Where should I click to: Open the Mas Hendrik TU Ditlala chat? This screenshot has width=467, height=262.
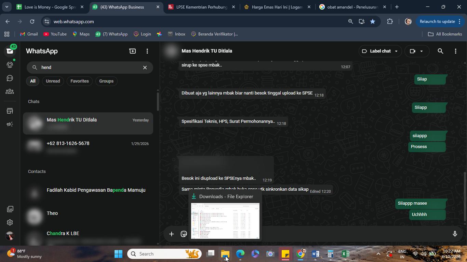click(x=88, y=123)
